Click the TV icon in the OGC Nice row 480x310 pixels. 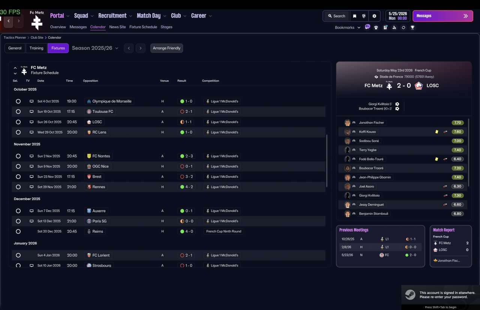pos(31,166)
